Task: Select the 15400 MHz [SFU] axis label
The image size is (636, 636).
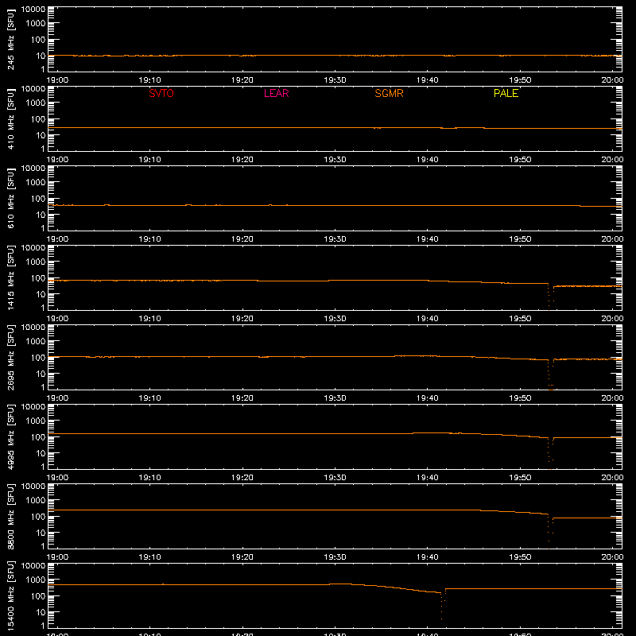Action: [10, 595]
